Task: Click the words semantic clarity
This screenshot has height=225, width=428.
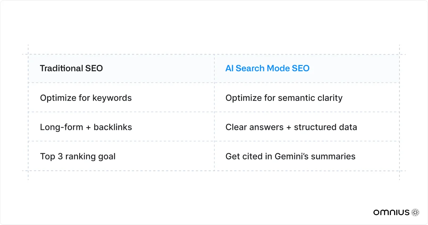Action: (x=313, y=98)
